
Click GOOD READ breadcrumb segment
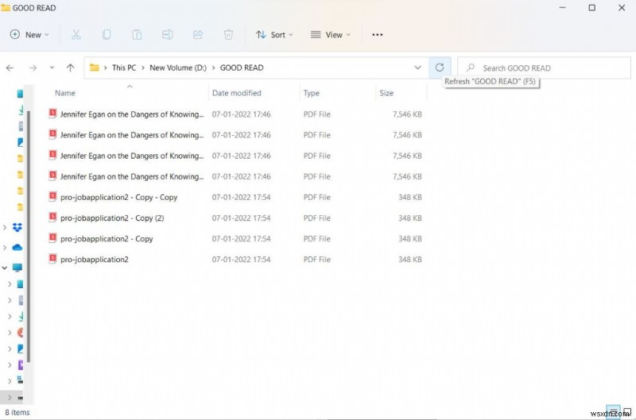tap(242, 67)
